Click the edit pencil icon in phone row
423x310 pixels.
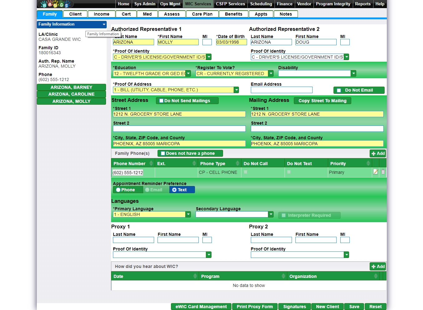[376, 172]
